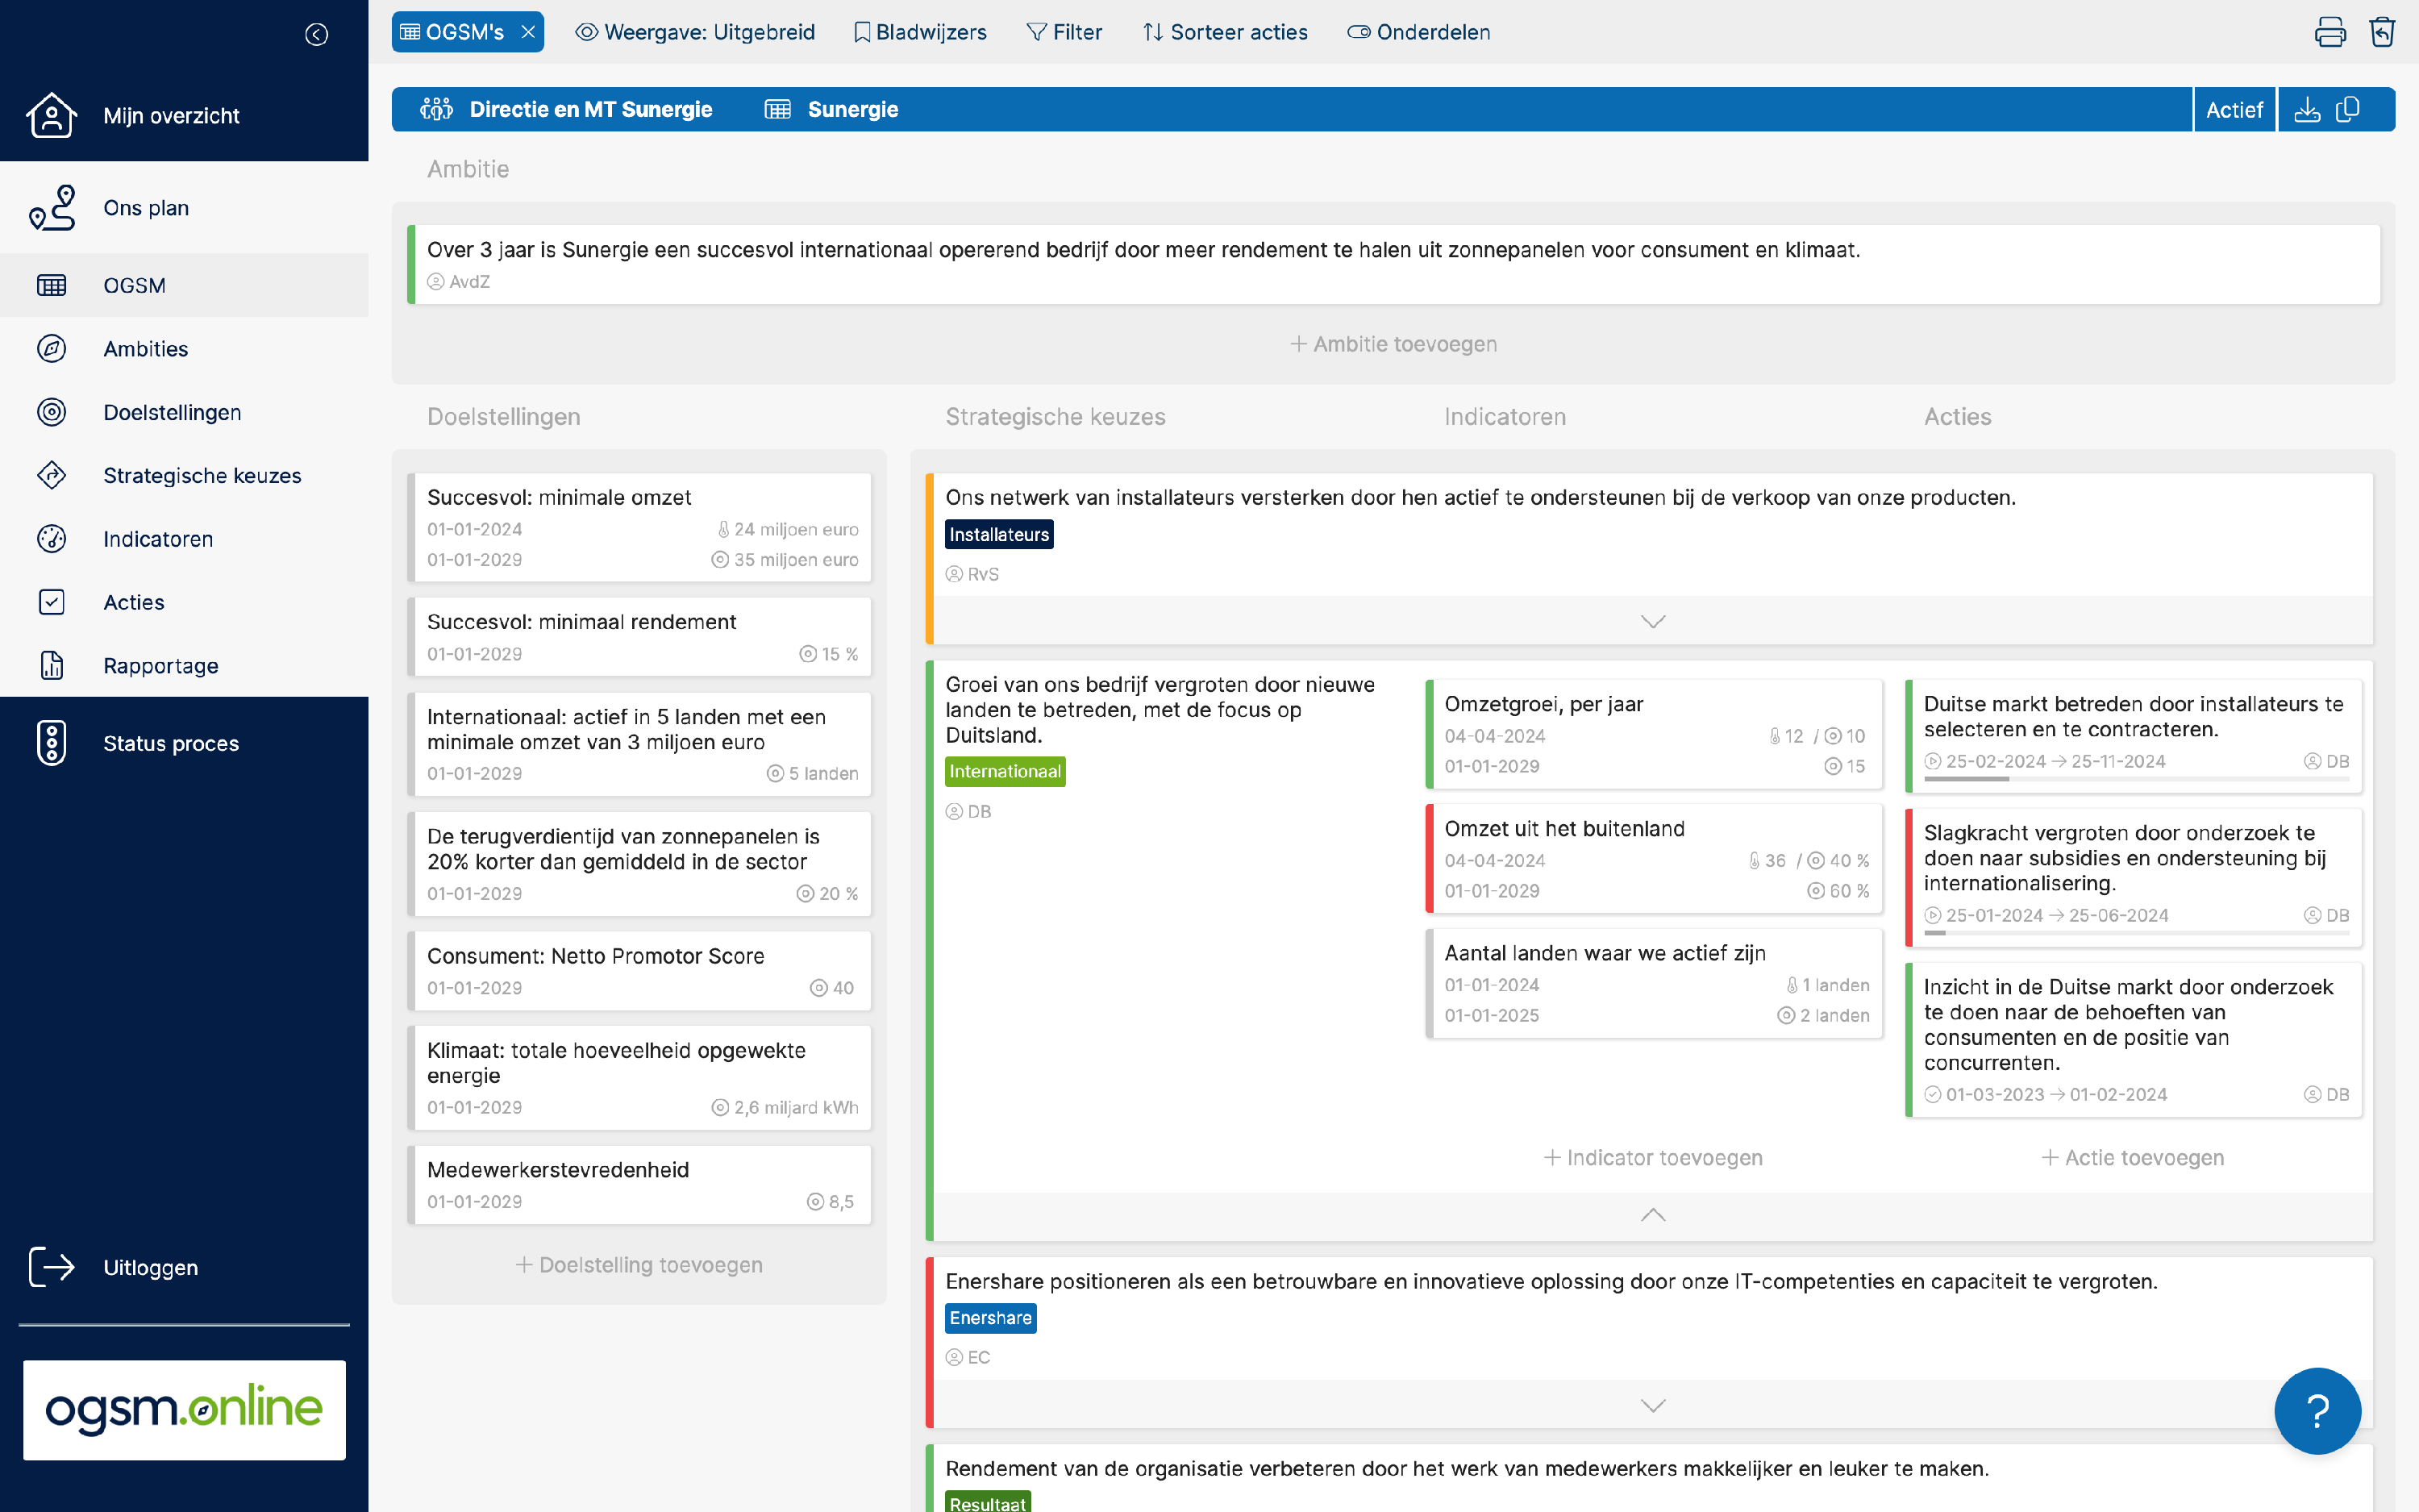The image size is (2419, 1512).
Task: Click the Doelstellingen target icon
Action: pyautogui.click(x=51, y=412)
